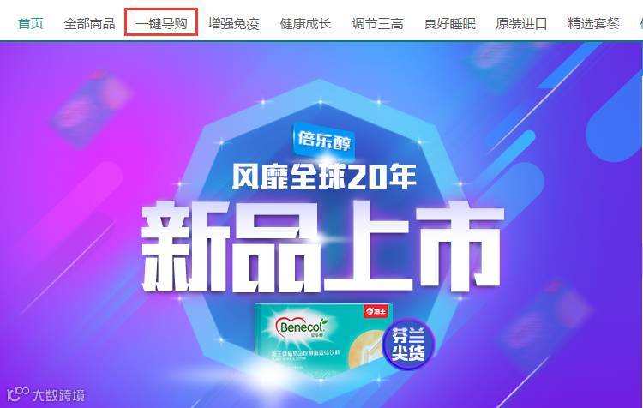Click the 芬兰尖货 round badge

coord(408,344)
